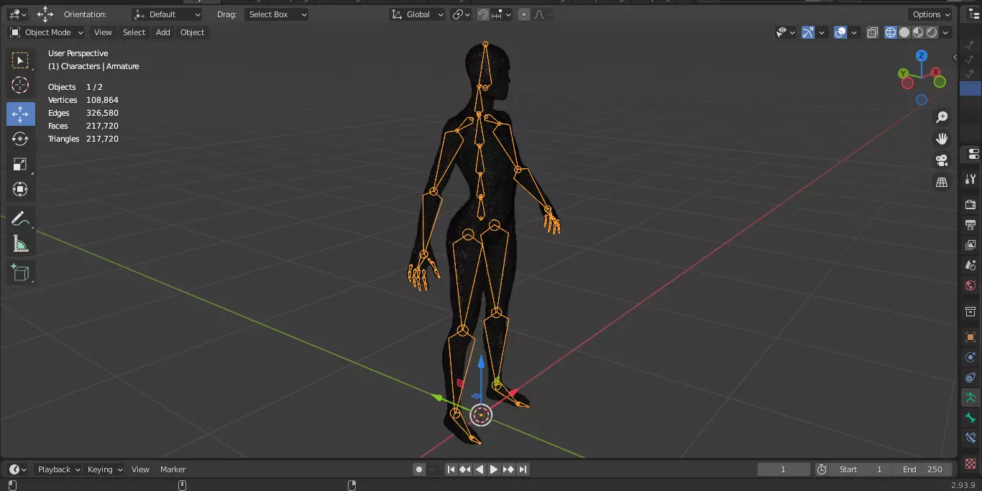The width and height of the screenshot is (982, 491).
Task: Open the Output properties printer tab
Action: pyautogui.click(x=970, y=225)
